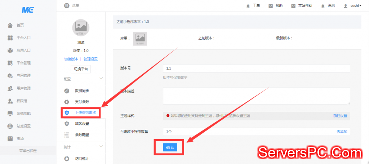
Task: Click the 切换版本 link
Action: [71, 59]
